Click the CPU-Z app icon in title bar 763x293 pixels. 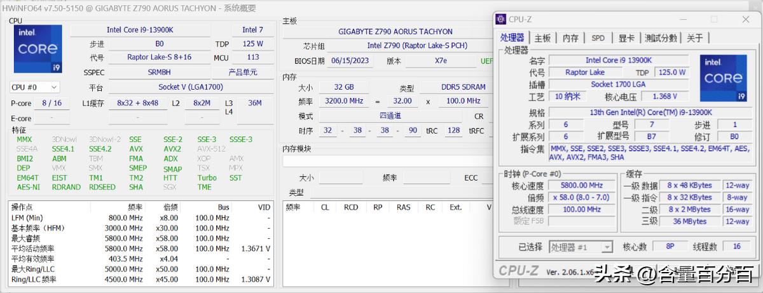click(502, 19)
